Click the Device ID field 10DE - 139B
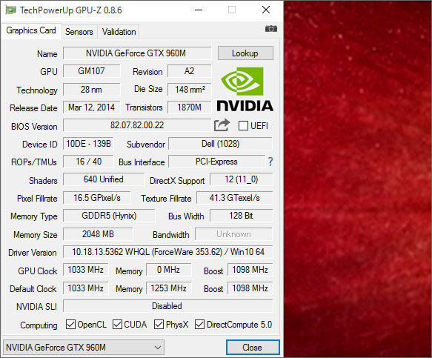Screen dimensions: 432x358 tap(88, 144)
